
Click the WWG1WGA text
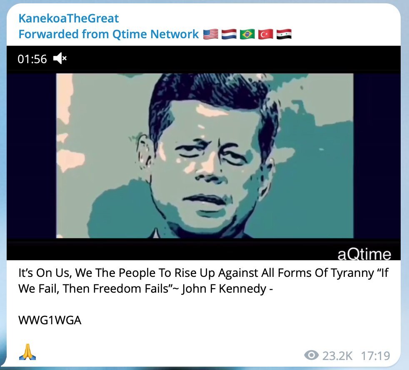pos(50,320)
